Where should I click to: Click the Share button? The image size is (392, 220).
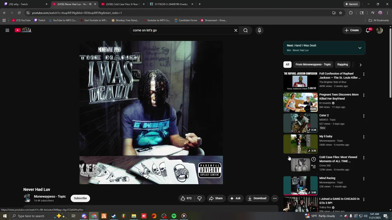click(x=216, y=198)
